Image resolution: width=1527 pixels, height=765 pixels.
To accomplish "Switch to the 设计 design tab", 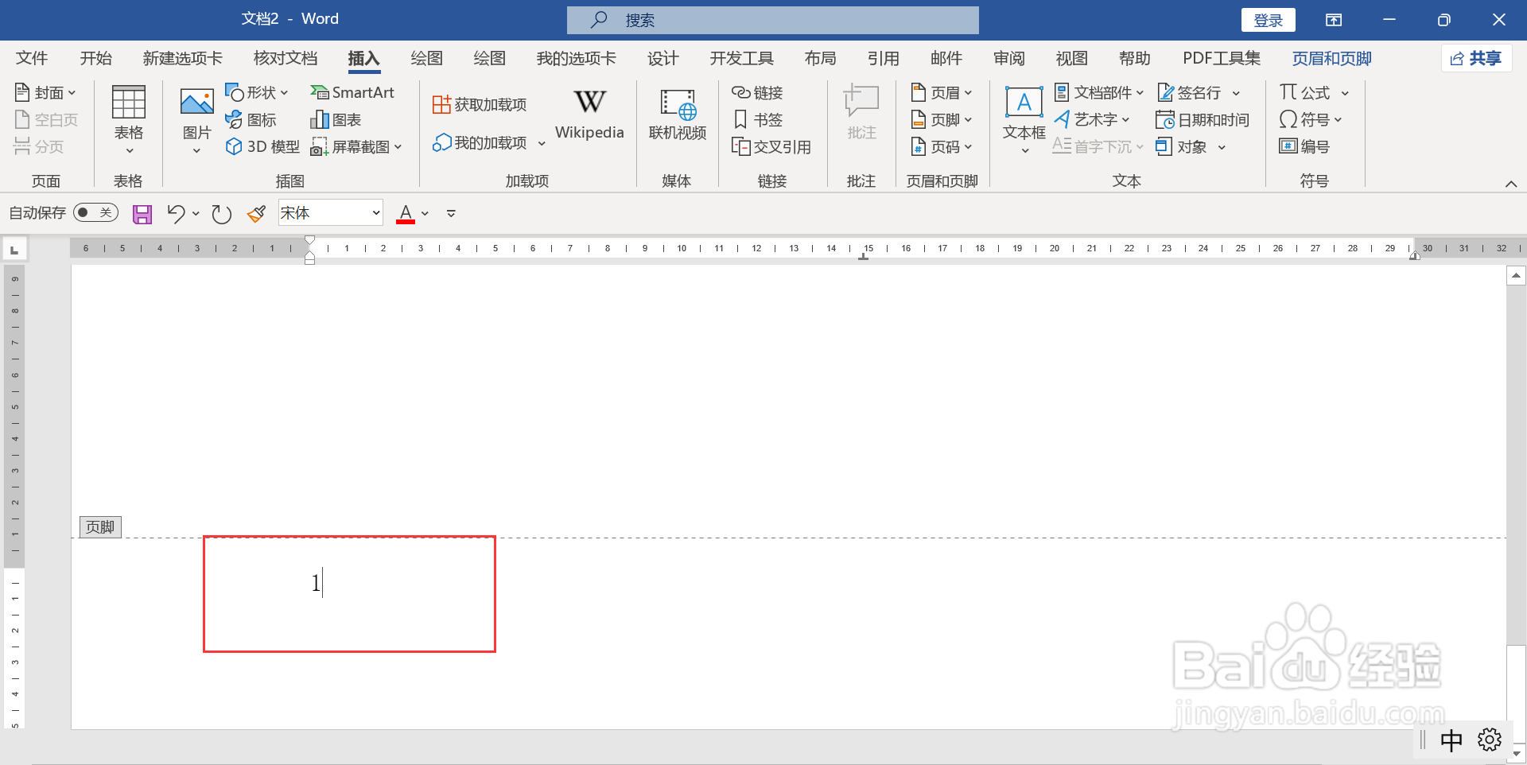I will (662, 59).
